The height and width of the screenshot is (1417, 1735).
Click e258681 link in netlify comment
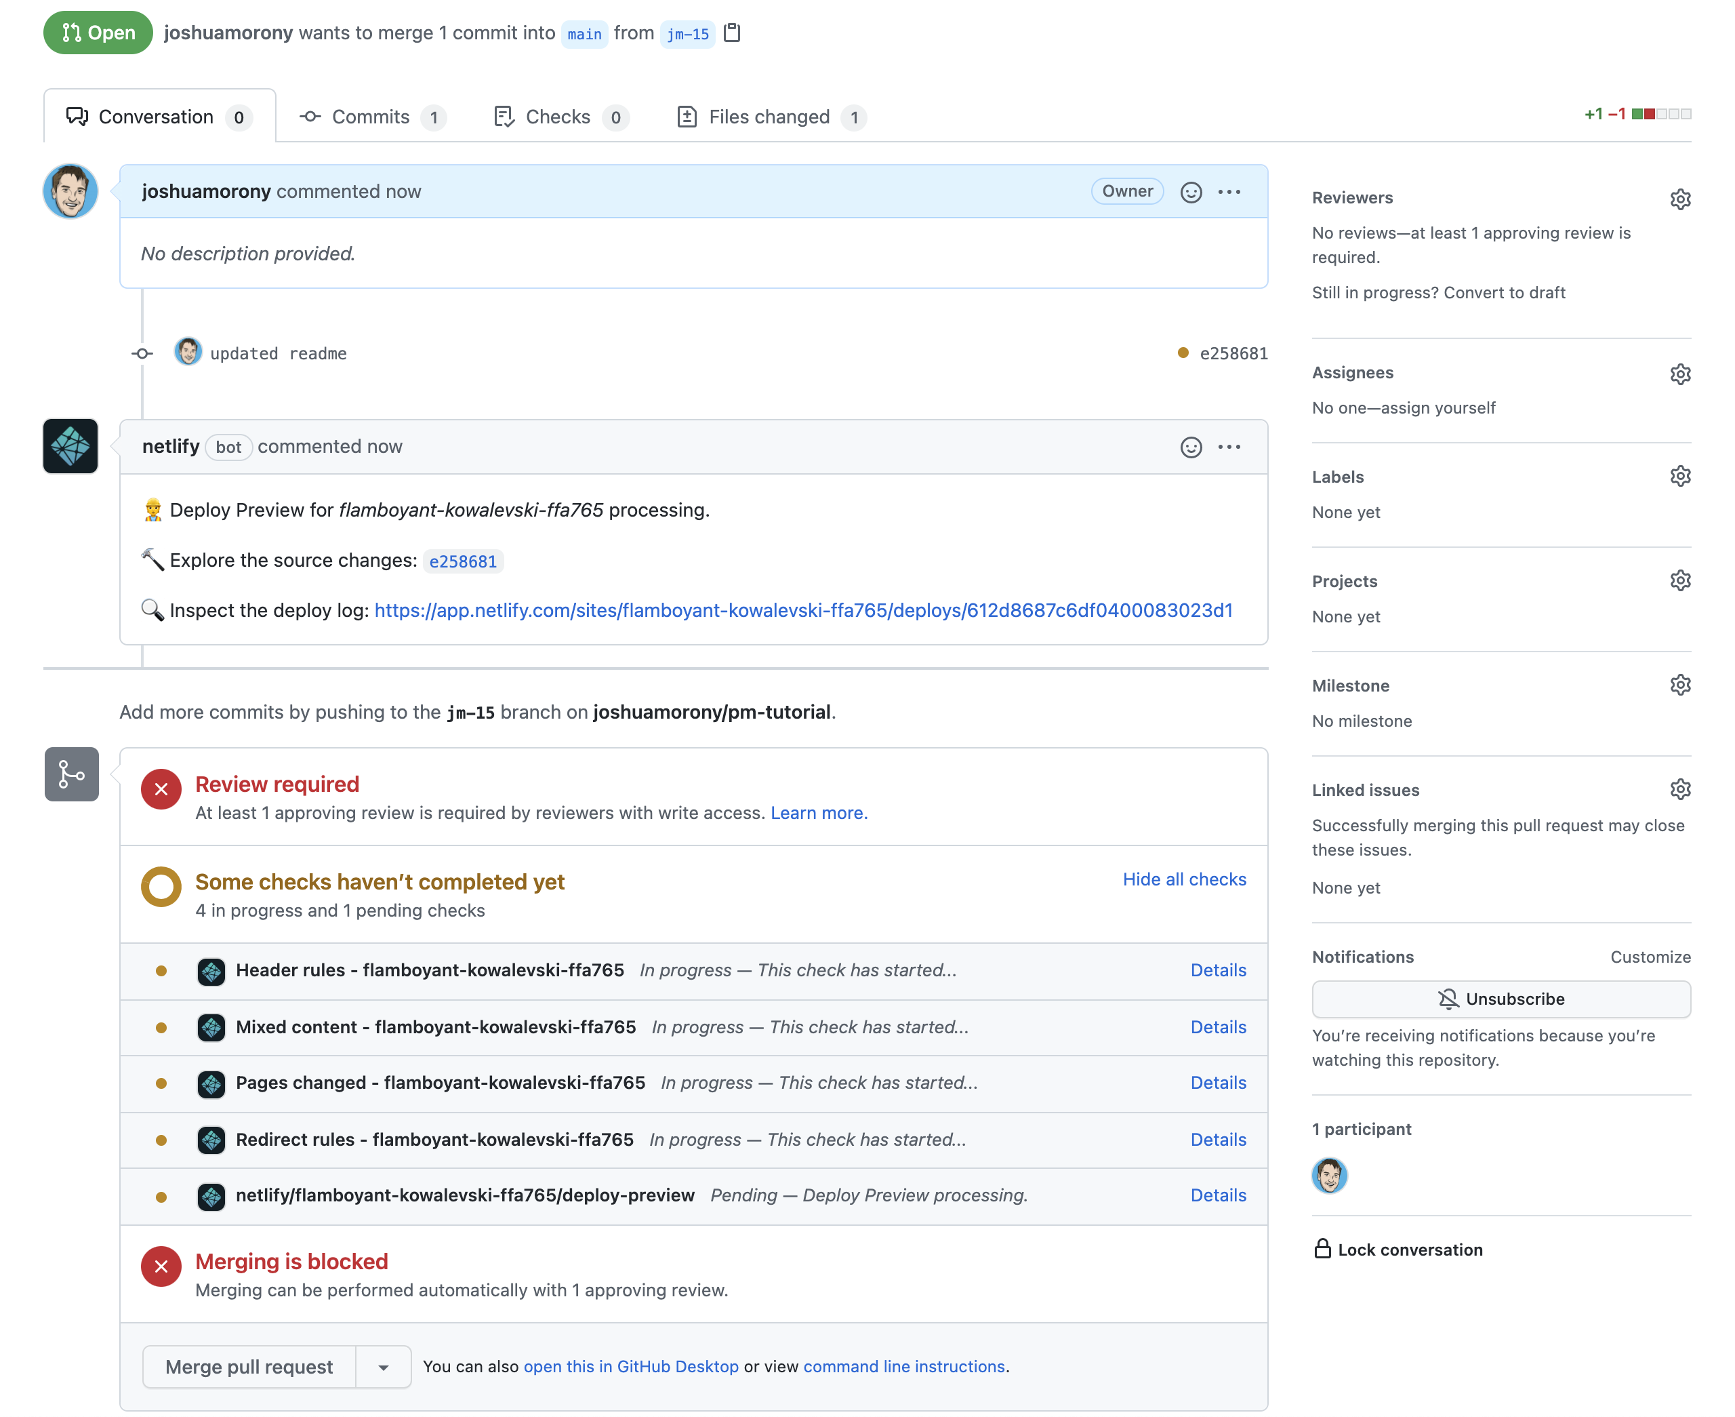pyautogui.click(x=462, y=561)
